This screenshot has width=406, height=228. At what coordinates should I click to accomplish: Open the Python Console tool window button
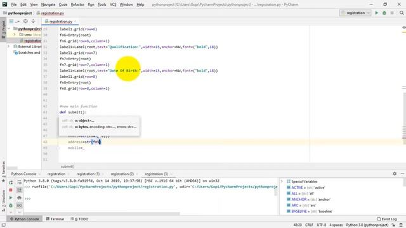[24, 219]
